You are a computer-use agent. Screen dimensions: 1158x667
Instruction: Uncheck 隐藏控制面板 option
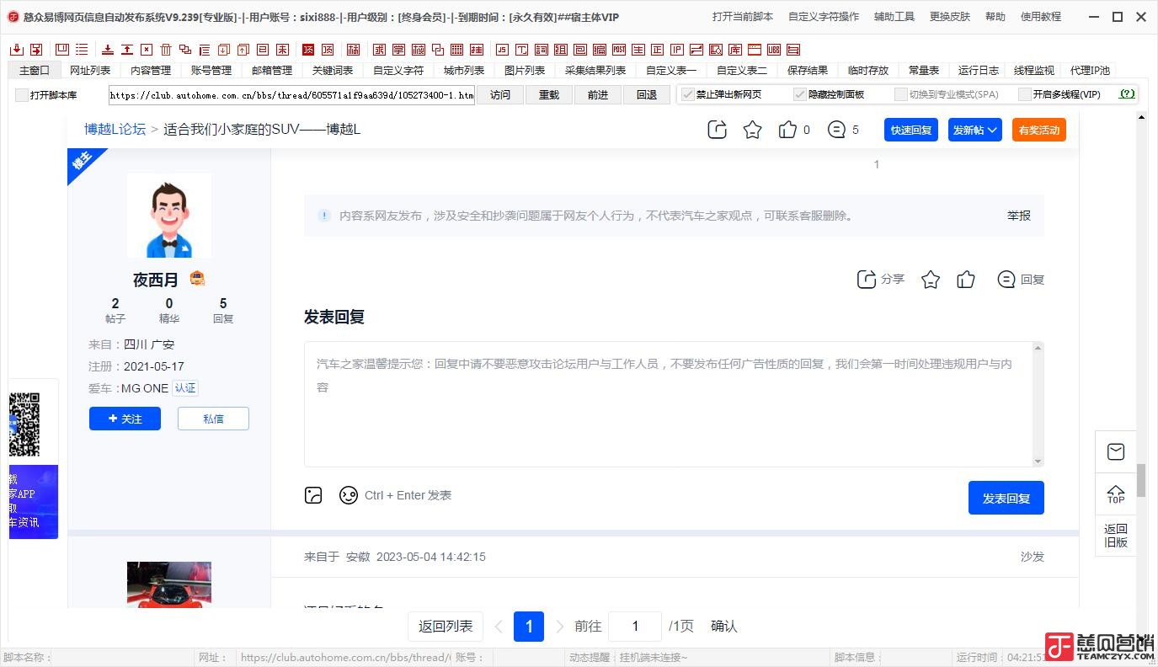click(800, 94)
